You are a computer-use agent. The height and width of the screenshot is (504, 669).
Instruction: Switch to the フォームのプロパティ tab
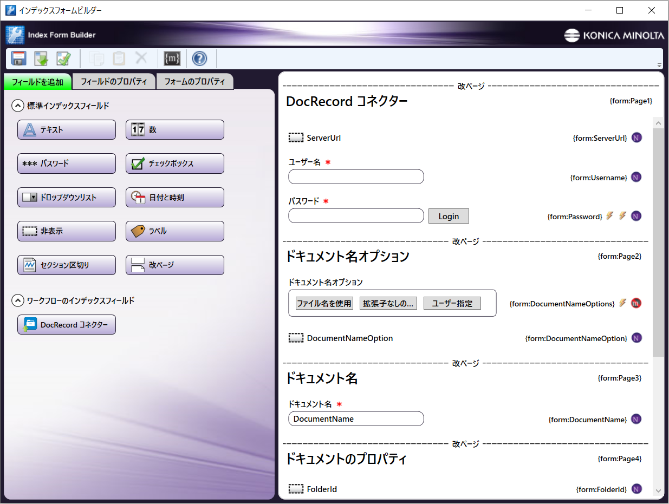(194, 82)
